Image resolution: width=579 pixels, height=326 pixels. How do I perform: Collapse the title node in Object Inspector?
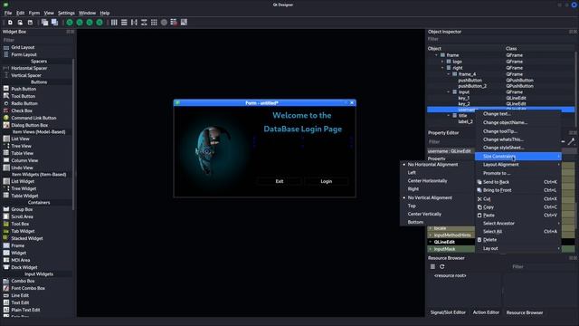449,116
